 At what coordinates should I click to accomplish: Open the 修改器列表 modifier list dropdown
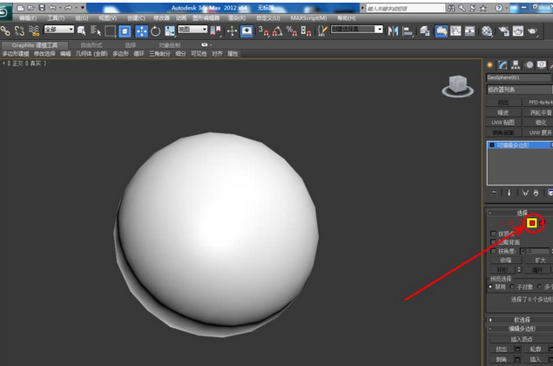pos(519,89)
